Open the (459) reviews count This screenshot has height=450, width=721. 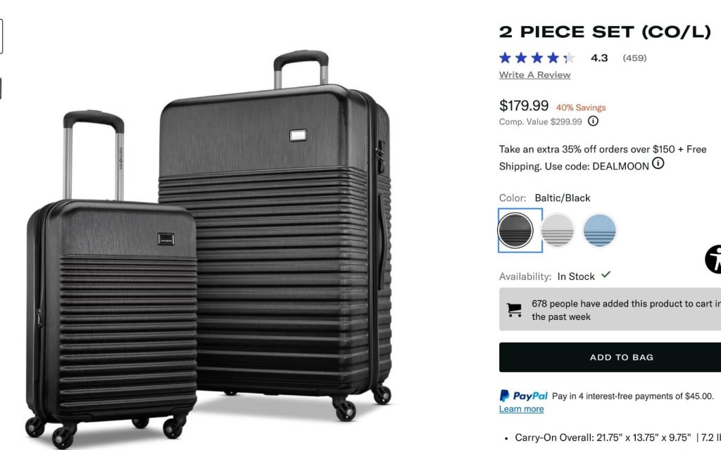(634, 58)
